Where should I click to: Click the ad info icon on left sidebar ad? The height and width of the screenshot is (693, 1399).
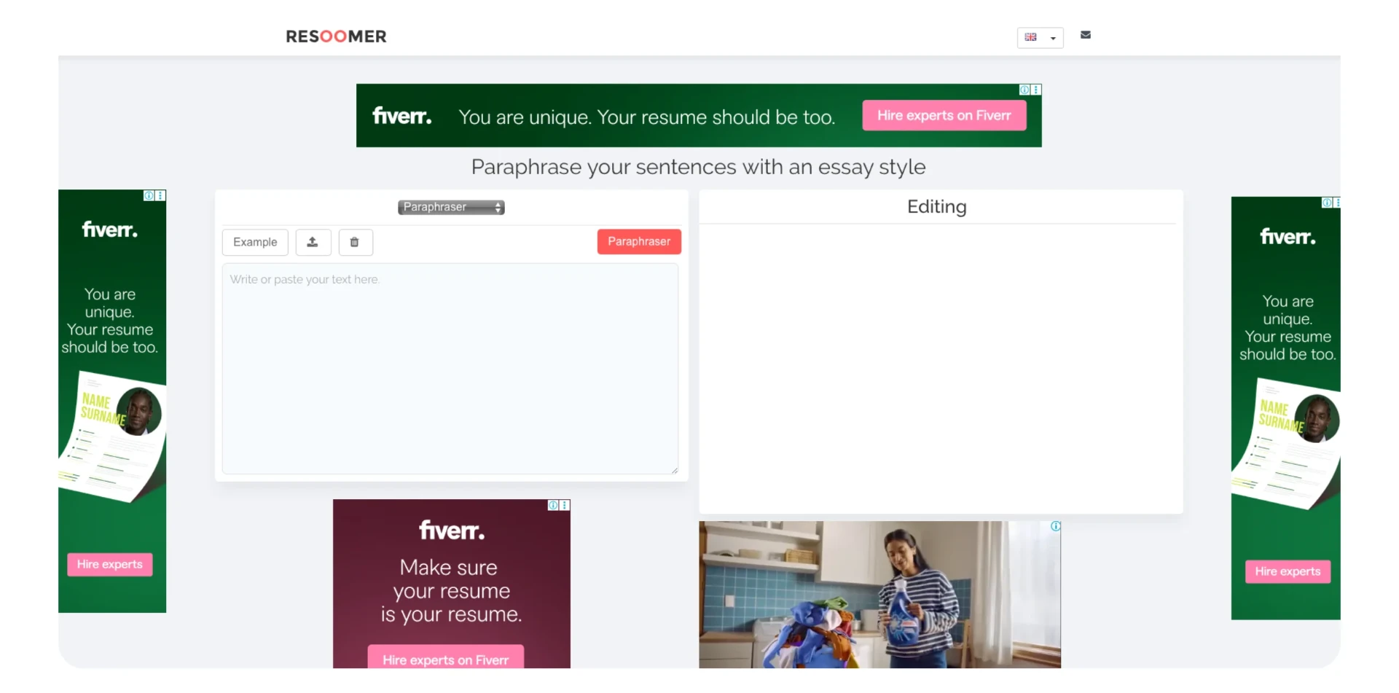[x=149, y=195]
